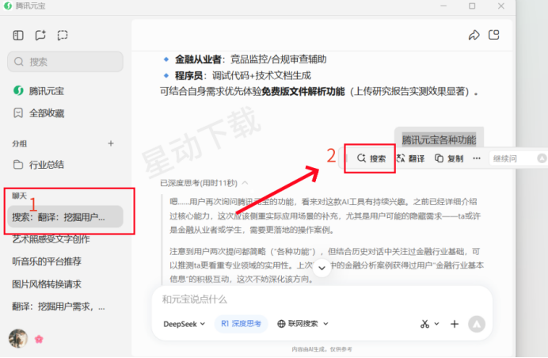
Task: Minimize the 腾讯元宝 window
Action: [443, 6]
